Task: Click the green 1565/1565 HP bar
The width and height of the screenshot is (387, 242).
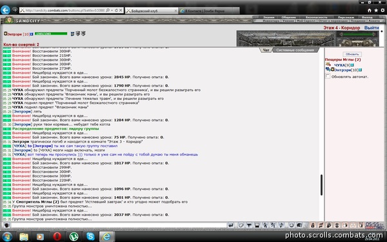Action: click(x=51, y=34)
